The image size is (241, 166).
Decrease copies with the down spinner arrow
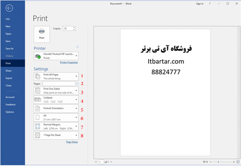click(x=74, y=30)
